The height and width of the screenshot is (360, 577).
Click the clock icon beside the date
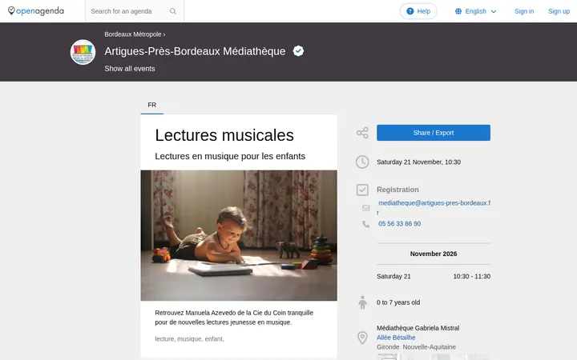tap(362, 162)
